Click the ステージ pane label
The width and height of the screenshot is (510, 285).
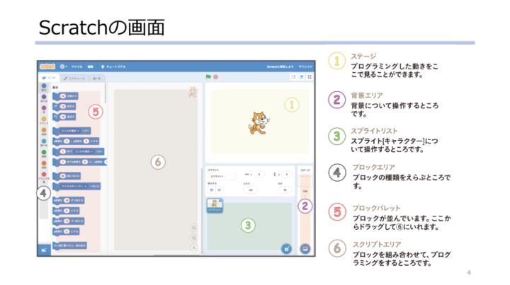coord(305,170)
